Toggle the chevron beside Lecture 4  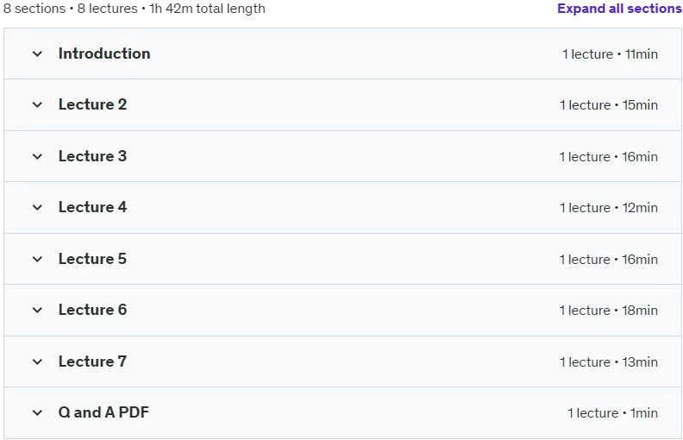(x=37, y=207)
